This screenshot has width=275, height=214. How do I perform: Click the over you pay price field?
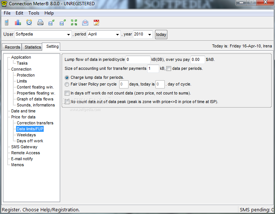(x=198, y=60)
